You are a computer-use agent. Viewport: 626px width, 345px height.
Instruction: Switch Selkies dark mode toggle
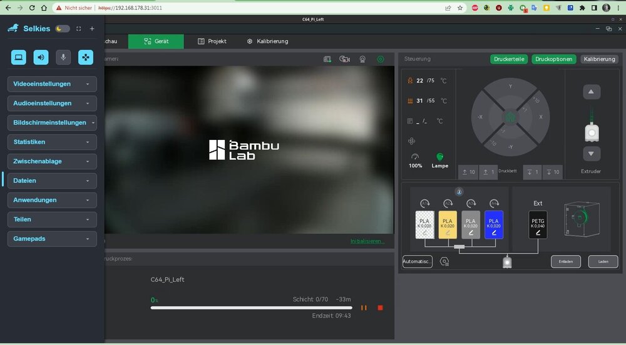(x=62, y=29)
